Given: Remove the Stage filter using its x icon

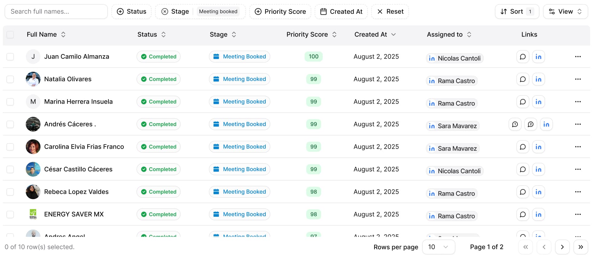Looking at the screenshot, I should click(x=165, y=12).
